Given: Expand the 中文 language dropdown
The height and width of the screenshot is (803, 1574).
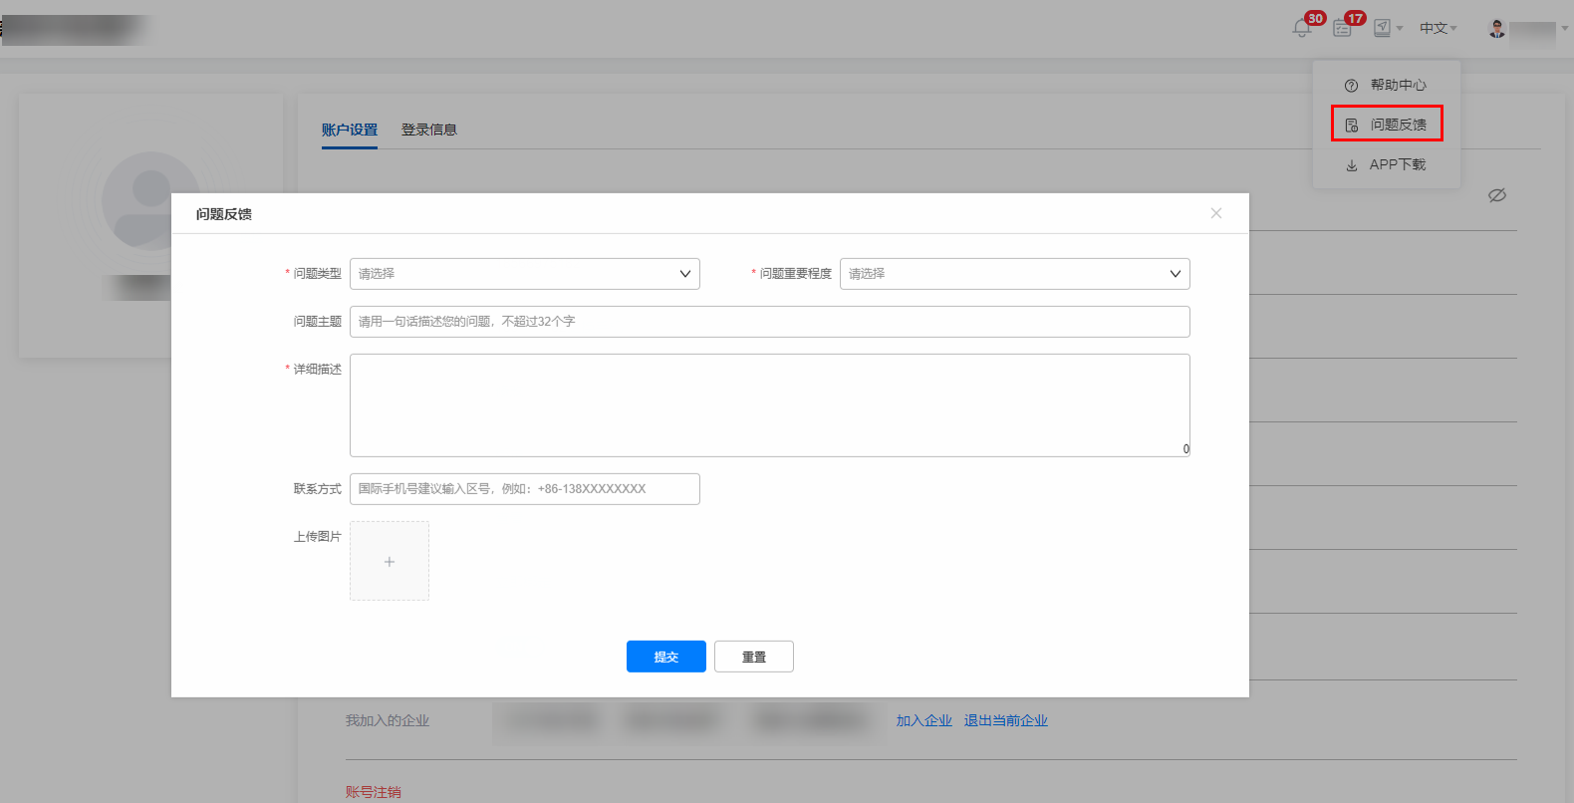Looking at the screenshot, I should tap(1439, 29).
